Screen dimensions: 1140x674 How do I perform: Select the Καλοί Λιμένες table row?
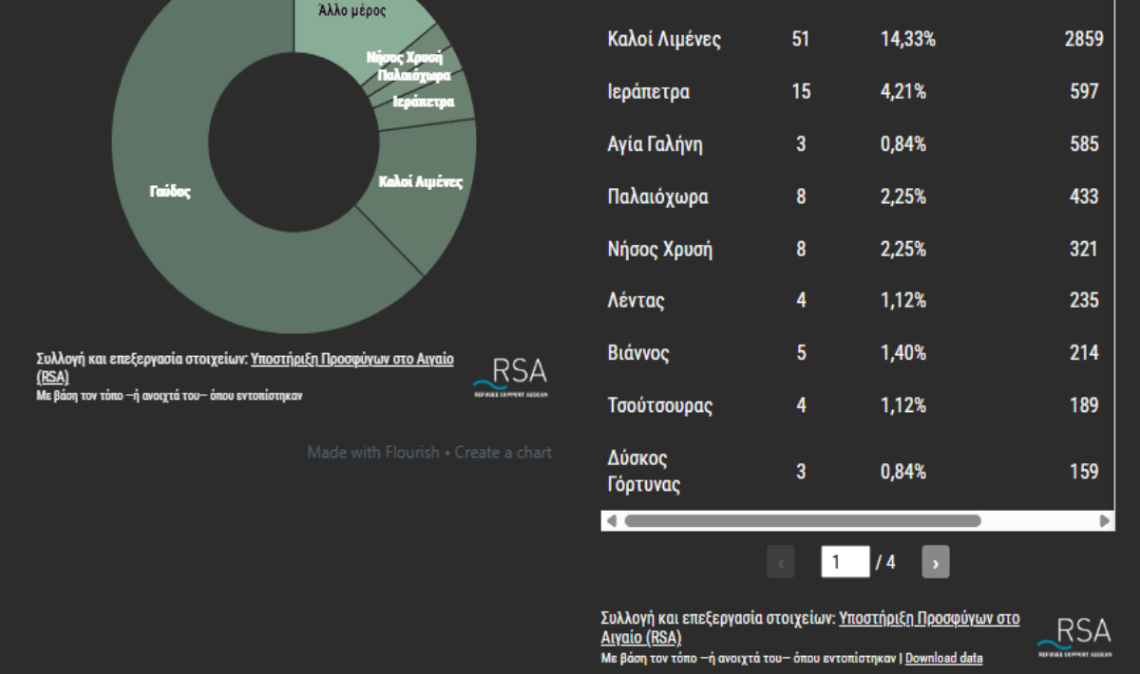(x=855, y=40)
